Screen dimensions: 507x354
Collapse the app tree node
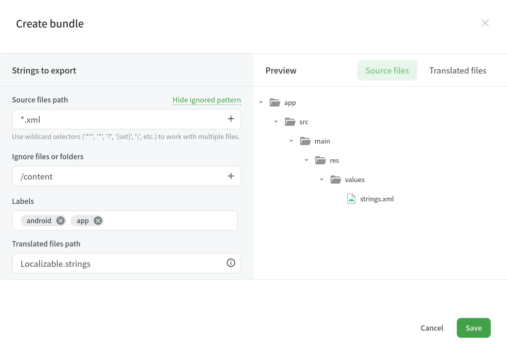coord(261,102)
